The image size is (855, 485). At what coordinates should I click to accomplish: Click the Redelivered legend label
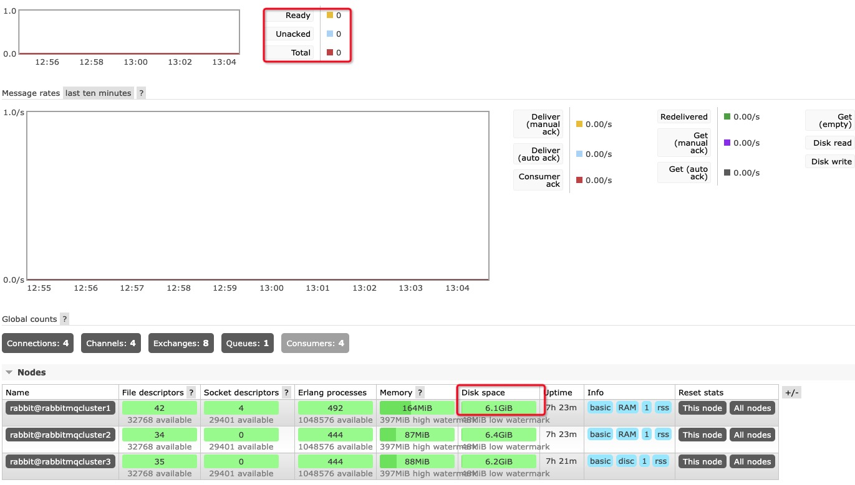(684, 116)
